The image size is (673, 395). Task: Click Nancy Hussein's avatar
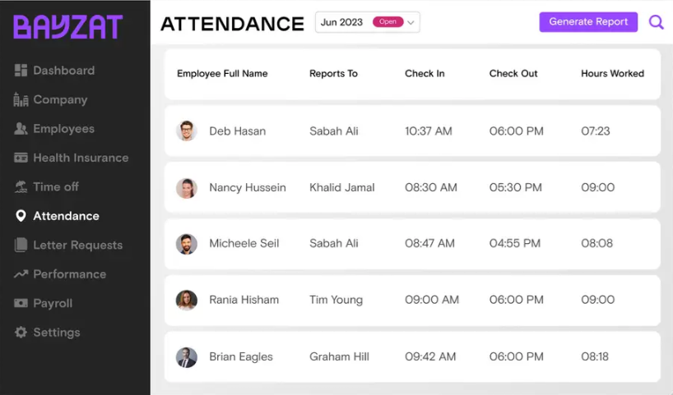[x=187, y=188]
